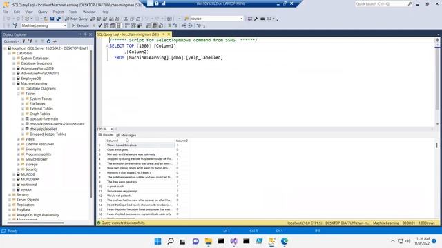Expand the northwind database node
The height and width of the screenshot is (248, 442).
pyautogui.click(x=14, y=185)
